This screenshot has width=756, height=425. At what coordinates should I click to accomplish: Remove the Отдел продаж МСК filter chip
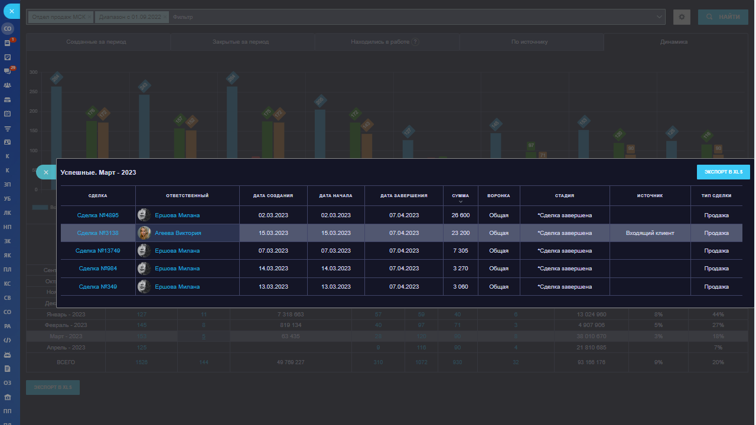[x=90, y=17]
